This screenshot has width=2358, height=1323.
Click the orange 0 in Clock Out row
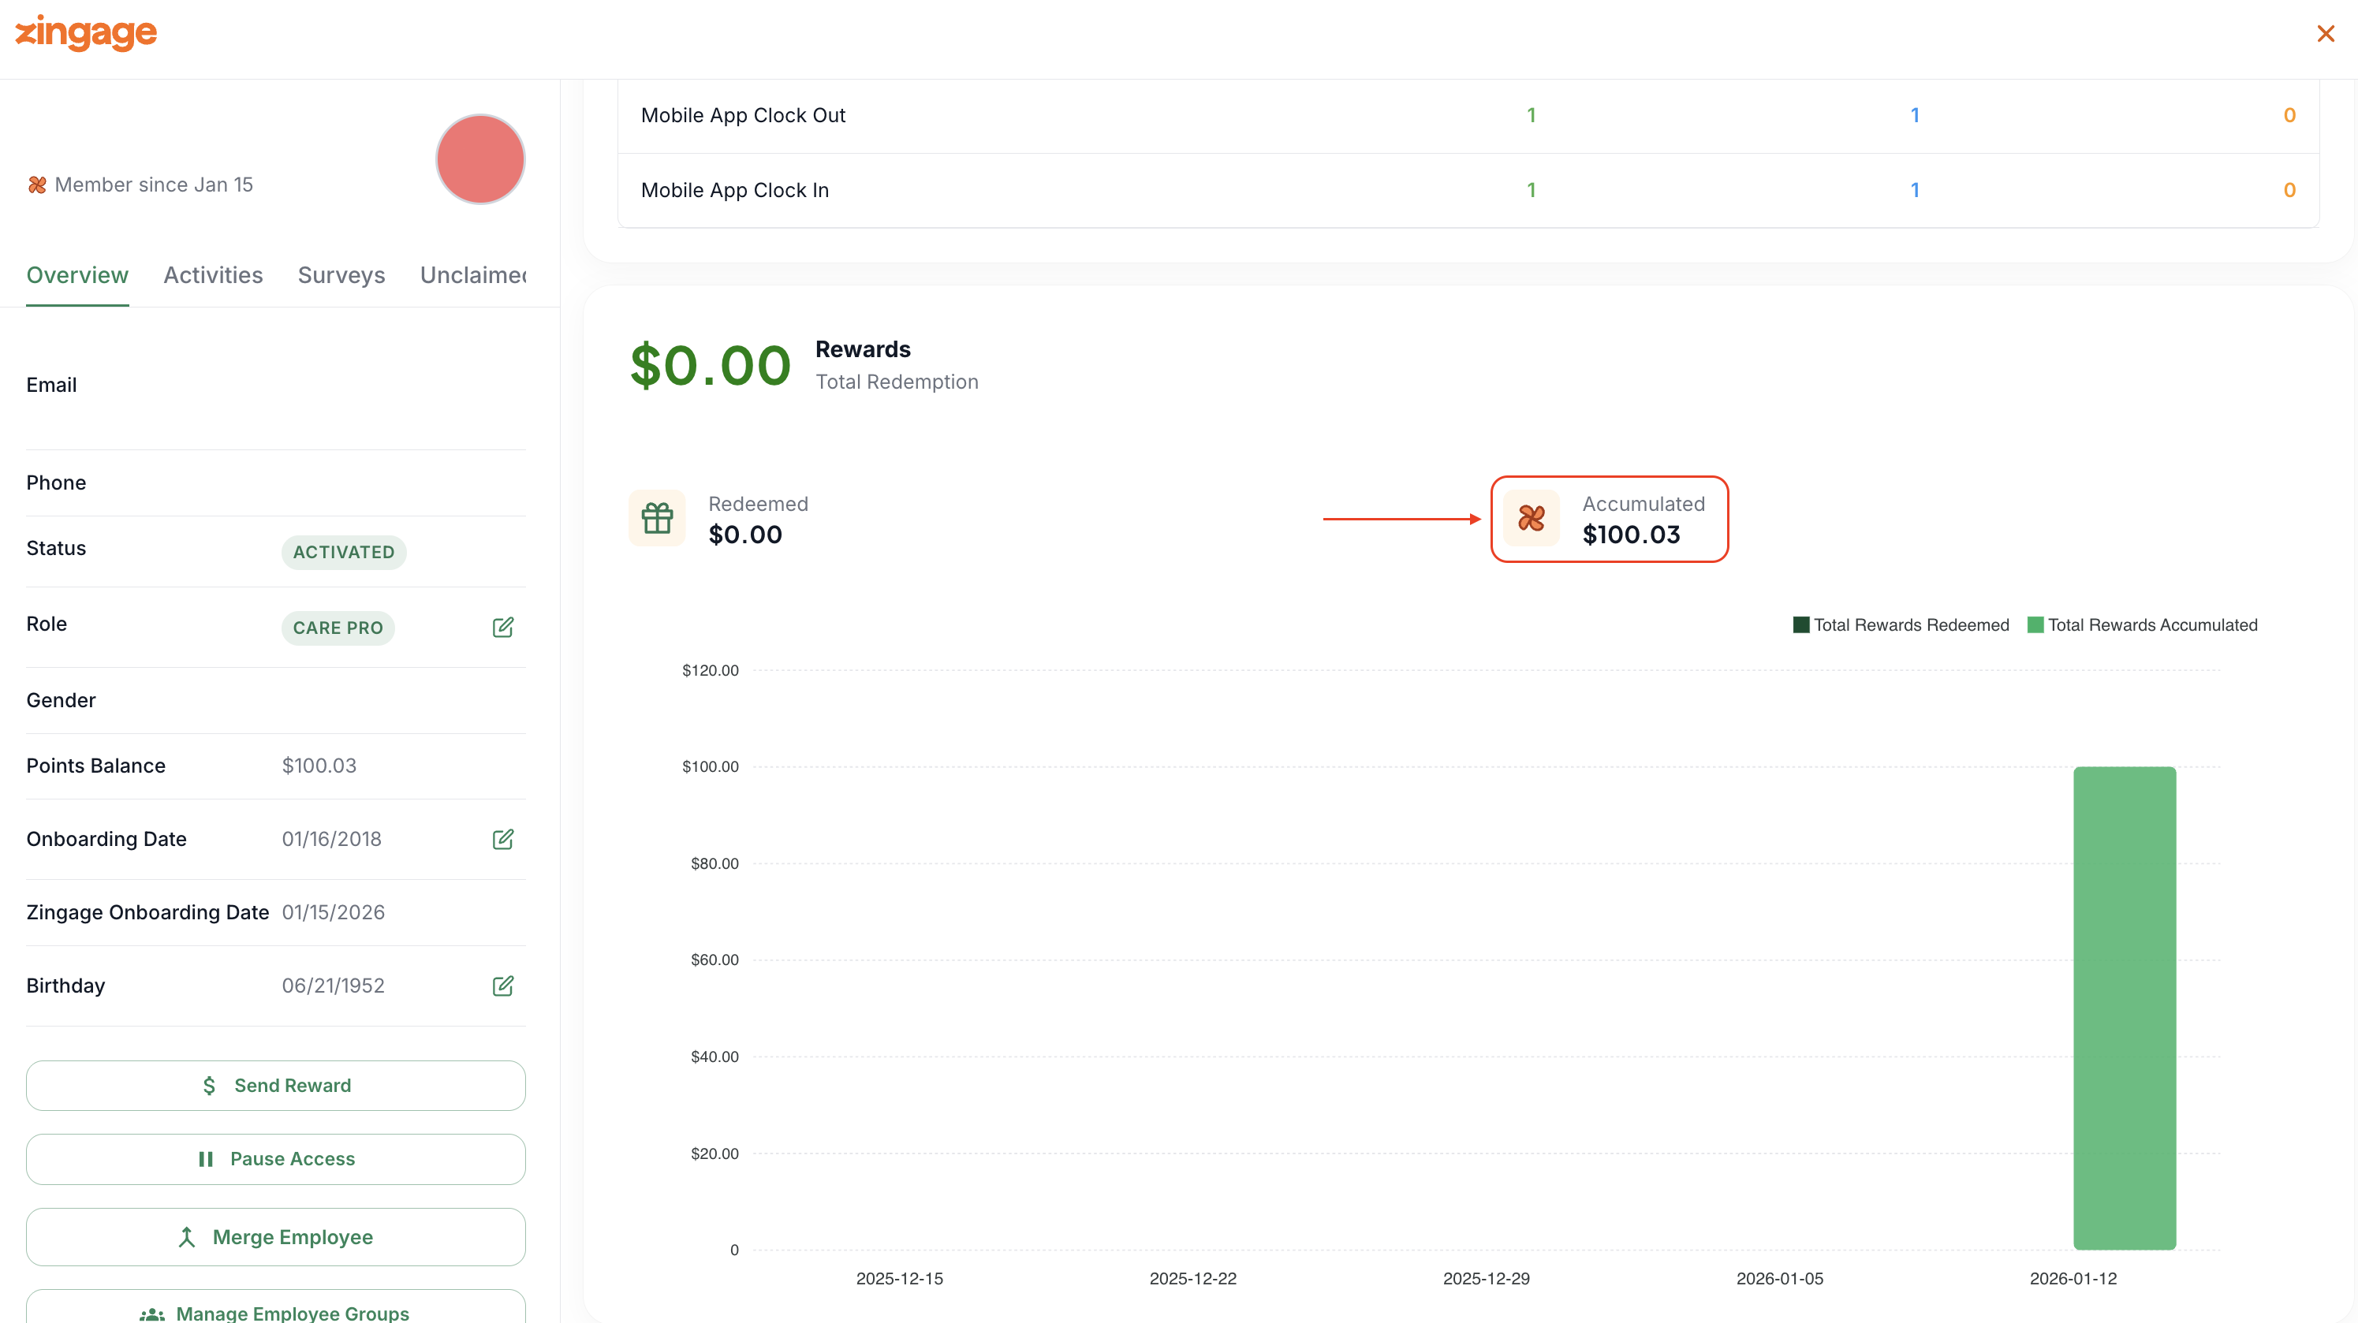(x=2289, y=115)
